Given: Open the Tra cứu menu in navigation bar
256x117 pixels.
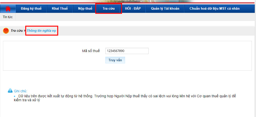Looking at the screenshot, I should point(109,9).
